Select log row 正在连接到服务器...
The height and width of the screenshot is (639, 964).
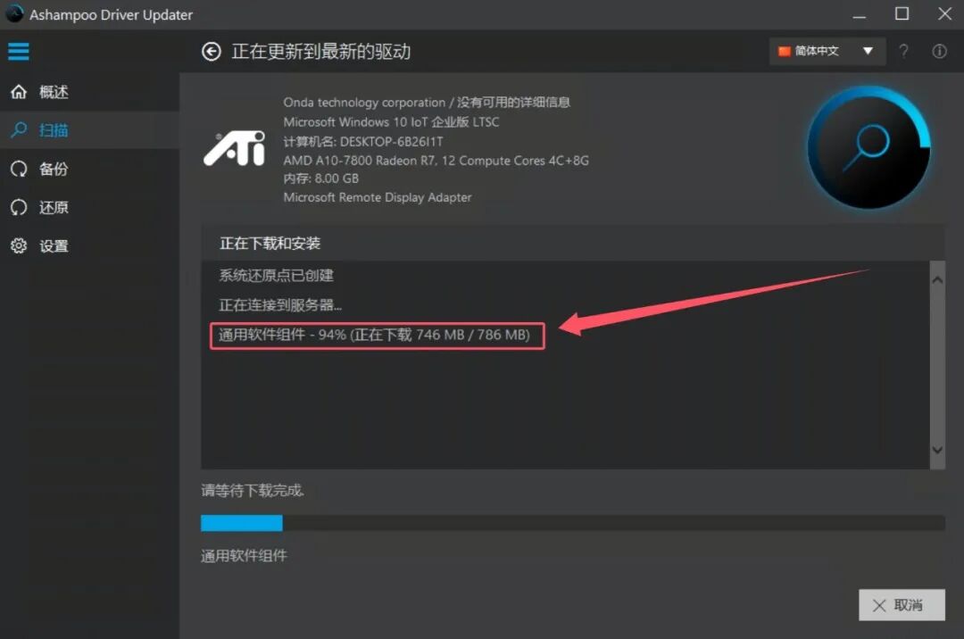[x=280, y=304]
